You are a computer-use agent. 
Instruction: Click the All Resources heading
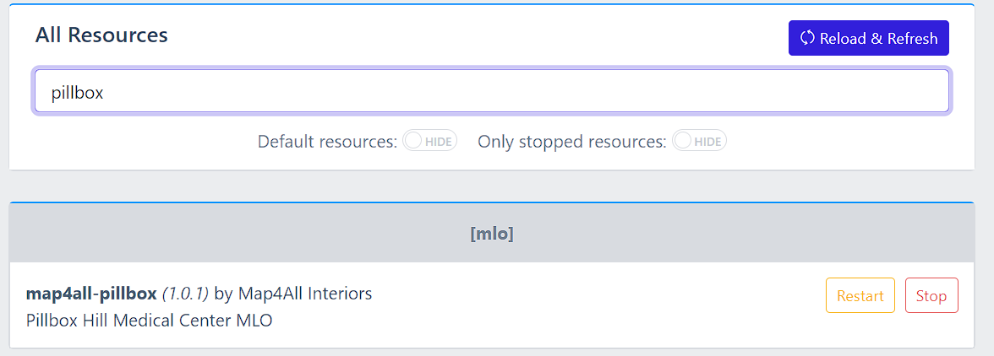pyautogui.click(x=101, y=35)
